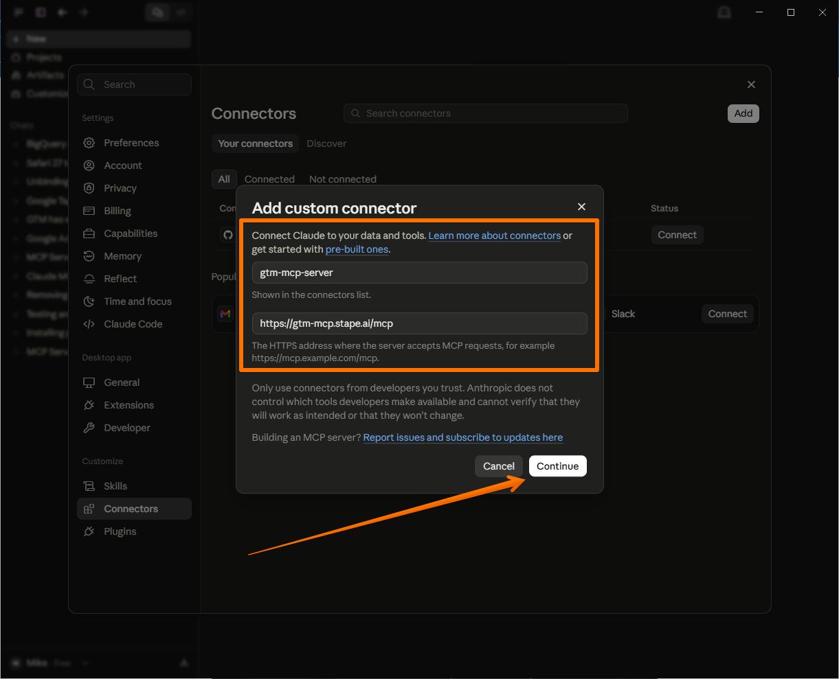Click the connector name field gtm-mcp-server
The width and height of the screenshot is (839, 679).
click(419, 273)
